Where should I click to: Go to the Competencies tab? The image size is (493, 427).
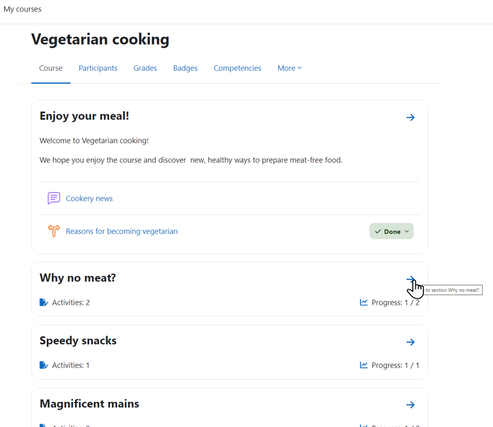(238, 68)
